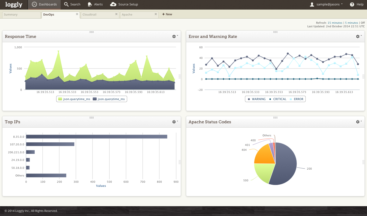Close the DevOps dashboard tab
The width and height of the screenshot is (367, 216).
point(77,14)
